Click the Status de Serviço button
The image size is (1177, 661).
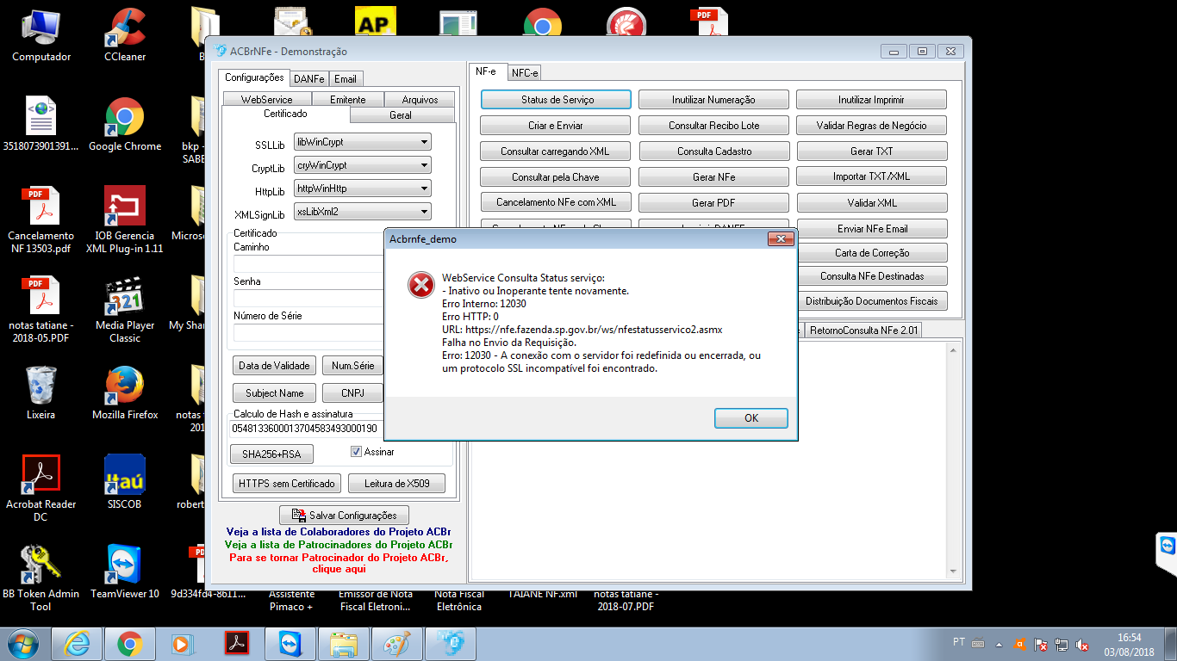tap(556, 100)
